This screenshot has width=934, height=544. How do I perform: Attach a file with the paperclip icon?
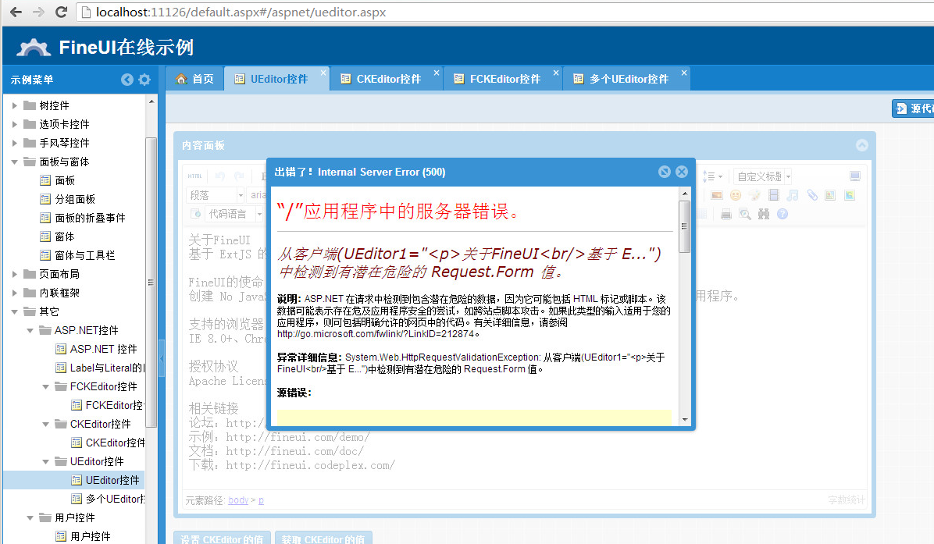812,195
